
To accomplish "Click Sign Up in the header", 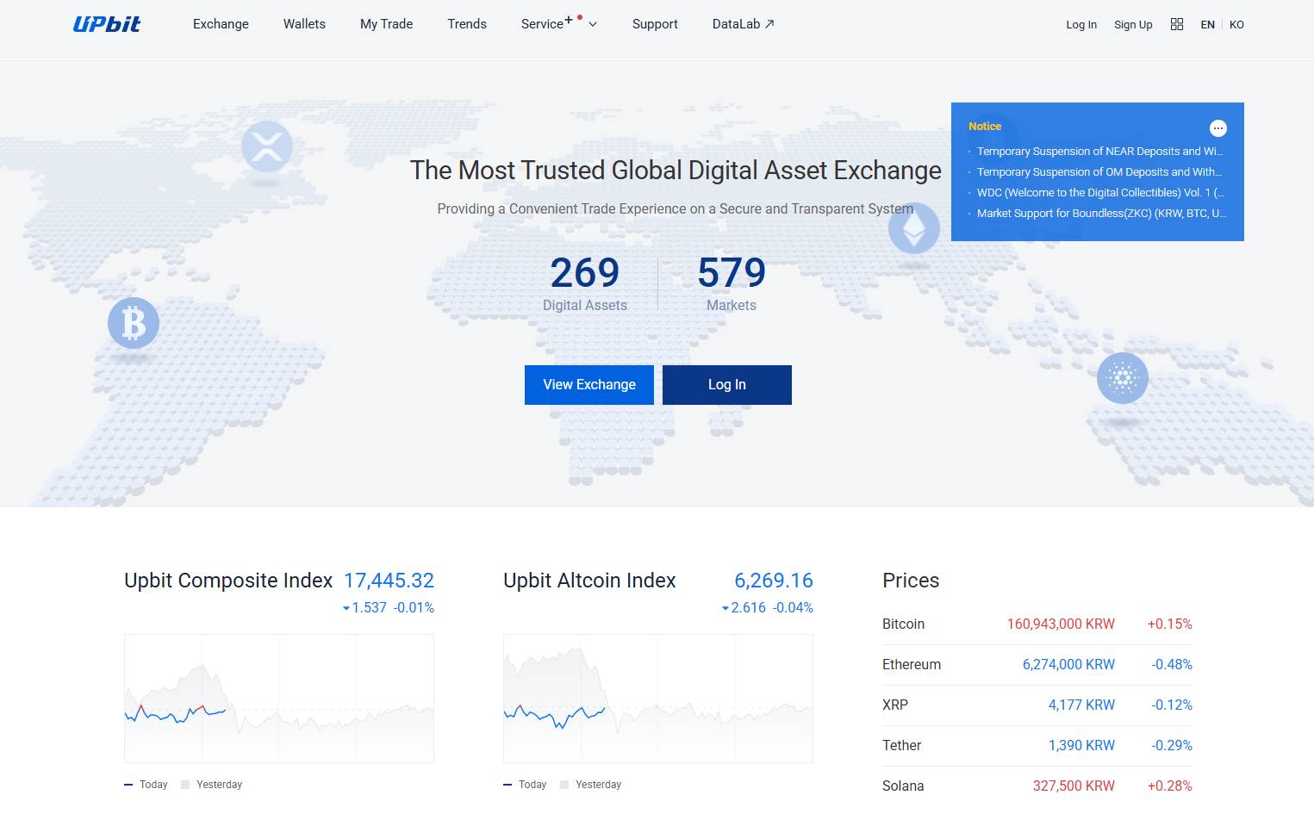I will pyautogui.click(x=1133, y=24).
